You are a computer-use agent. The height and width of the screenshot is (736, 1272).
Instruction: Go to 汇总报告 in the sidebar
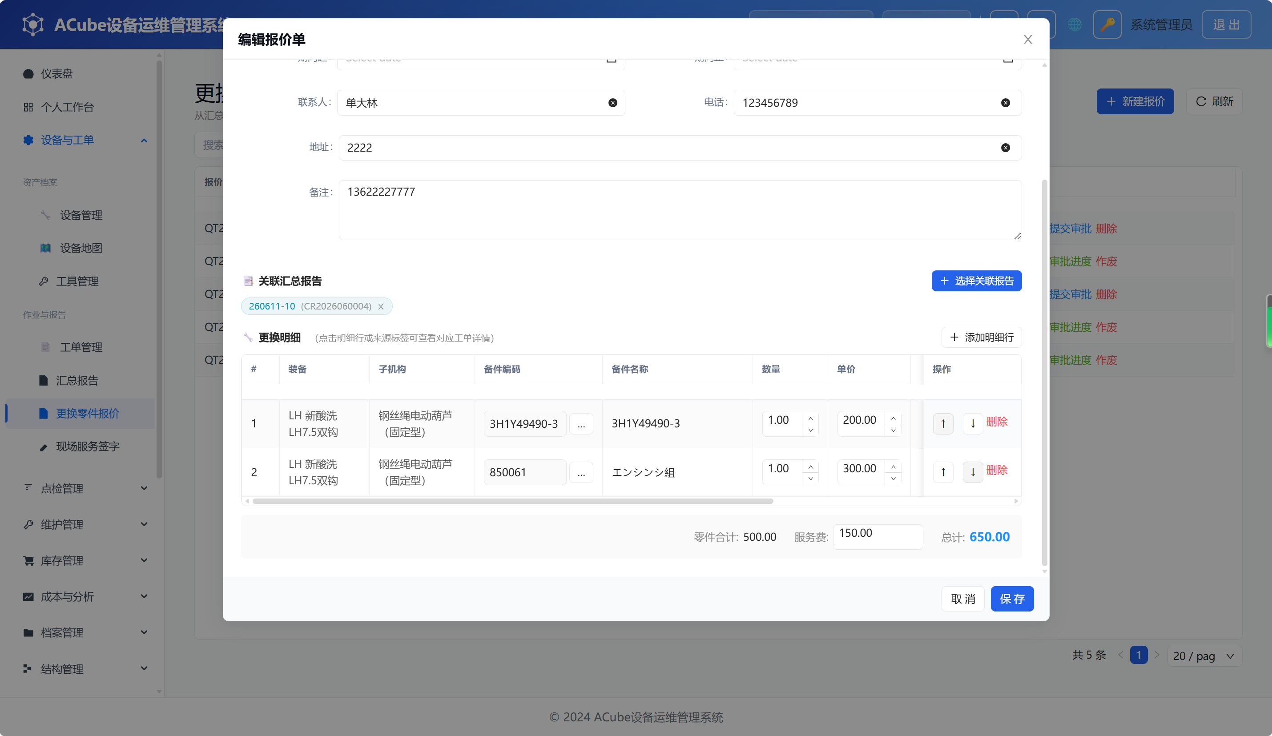coord(77,380)
